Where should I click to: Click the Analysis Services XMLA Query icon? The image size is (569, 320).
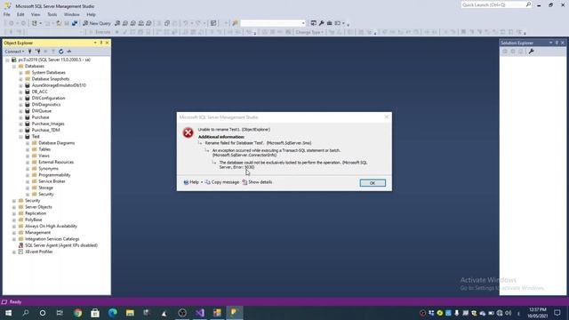140,23
